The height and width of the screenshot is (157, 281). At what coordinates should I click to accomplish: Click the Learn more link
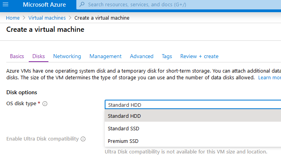(x=269, y=78)
